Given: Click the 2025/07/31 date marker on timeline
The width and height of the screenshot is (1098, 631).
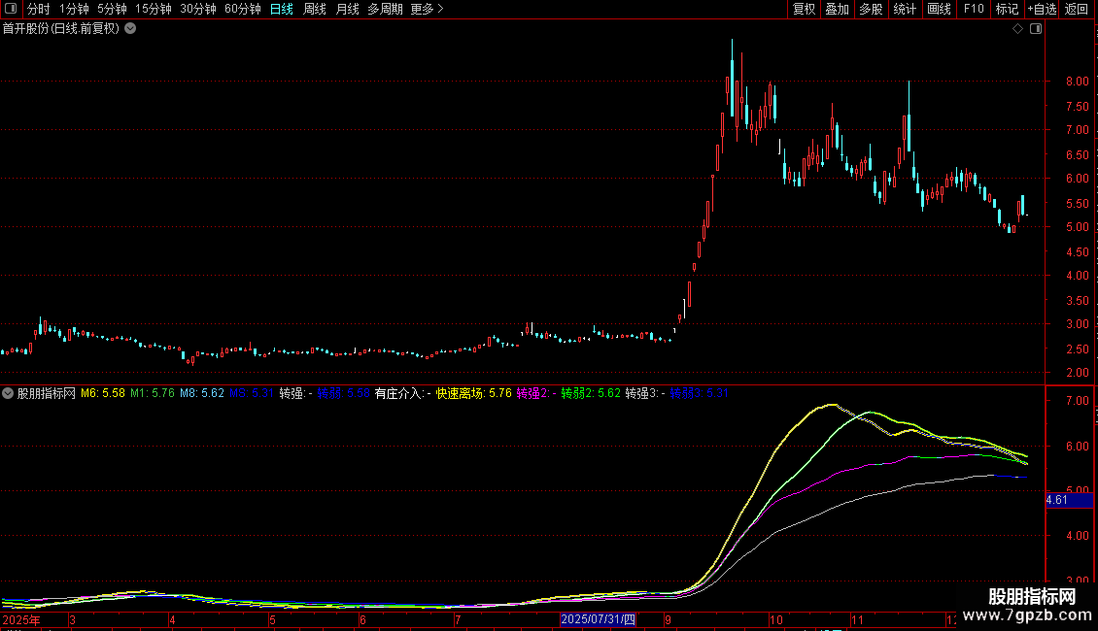Looking at the screenshot, I should [x=598, y=619].
